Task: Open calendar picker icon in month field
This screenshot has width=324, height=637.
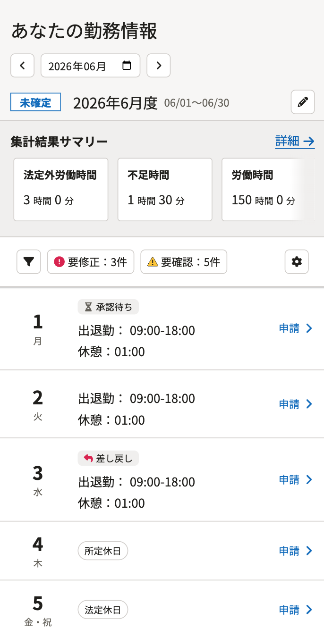Action: tap(127, 66)
